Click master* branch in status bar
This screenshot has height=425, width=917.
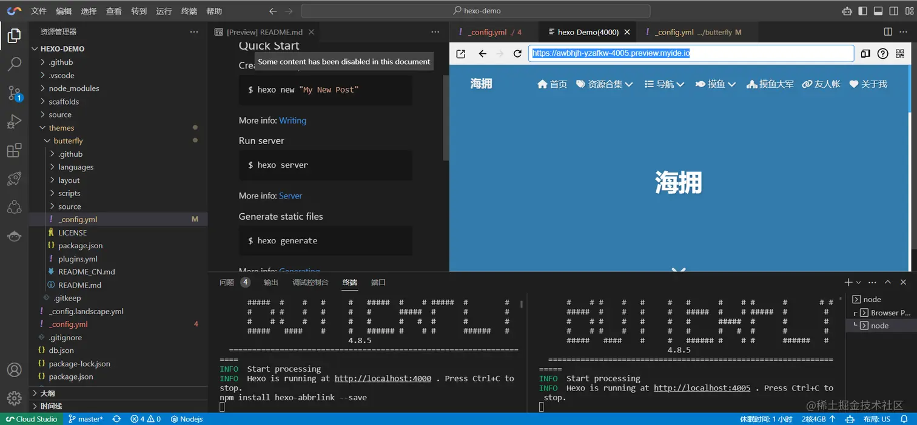pos(86,419)
